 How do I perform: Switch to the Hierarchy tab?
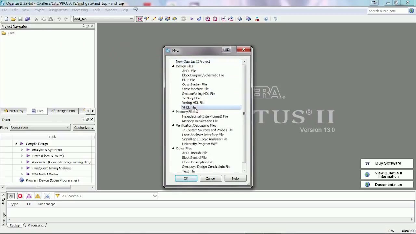14,111
